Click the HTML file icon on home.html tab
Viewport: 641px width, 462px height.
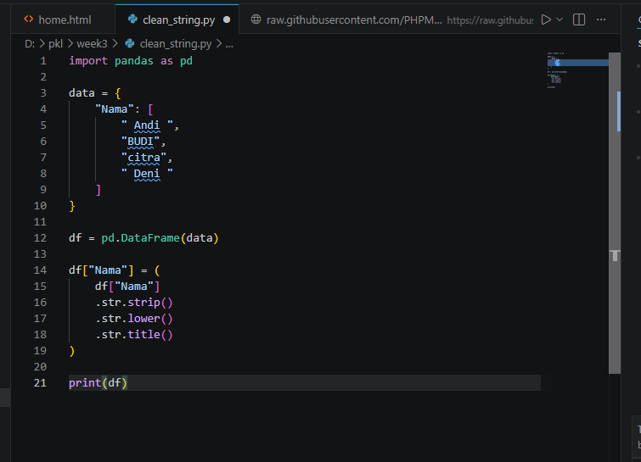(x=28, y=19)
